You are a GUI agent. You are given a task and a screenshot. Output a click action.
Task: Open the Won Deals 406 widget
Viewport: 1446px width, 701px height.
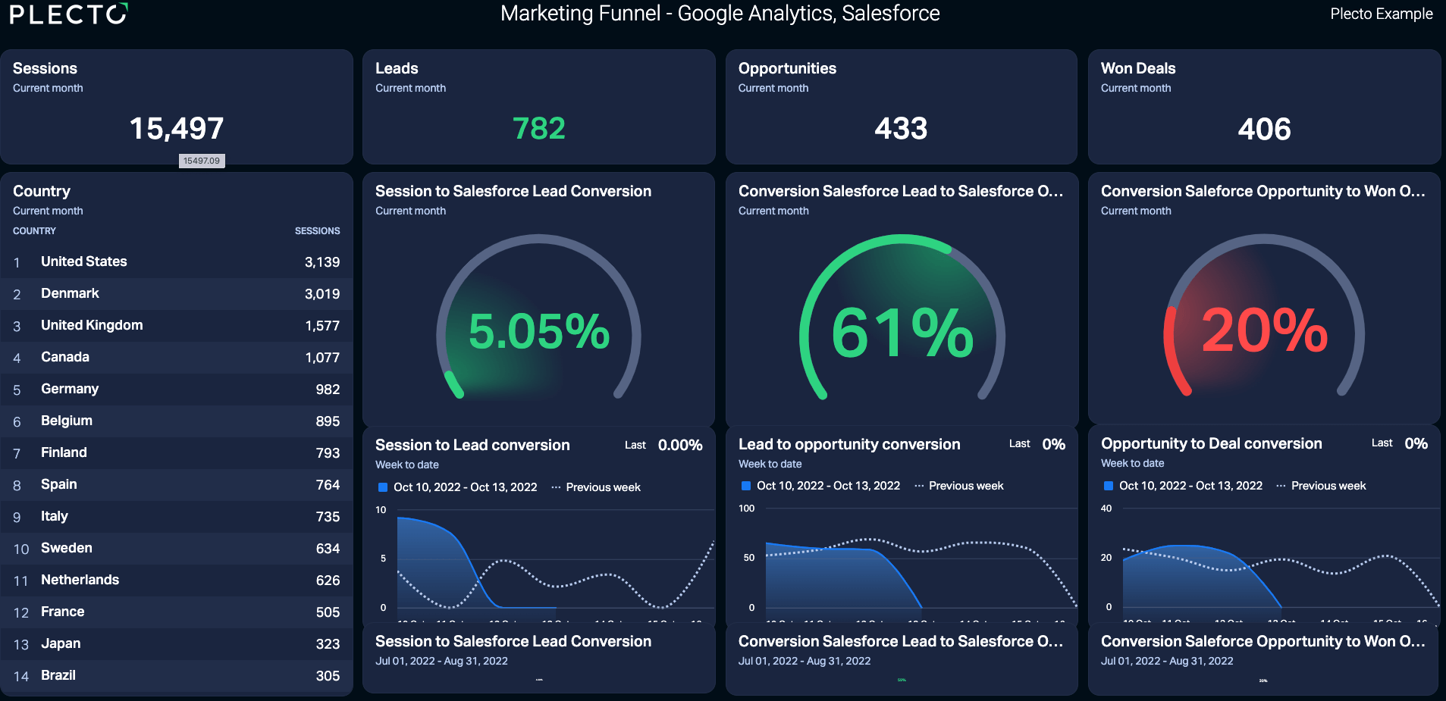[x=1264, y=107]
